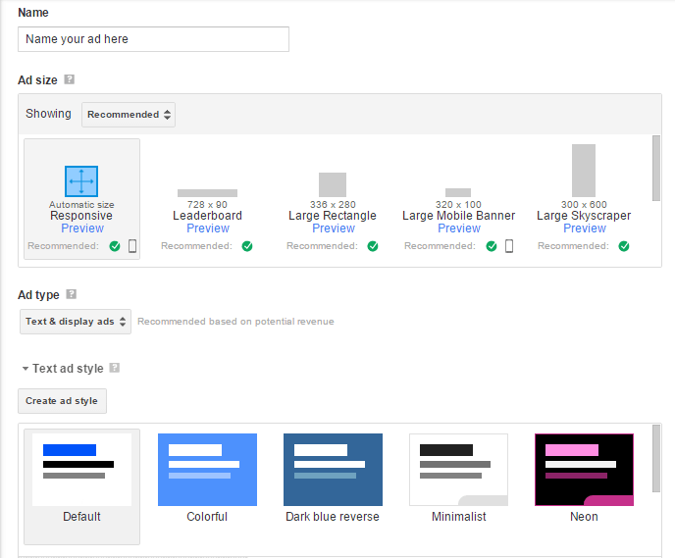Click green recommended checkmark under Leaderboard
The image size is (675, 558).
(x=247, y=246)
